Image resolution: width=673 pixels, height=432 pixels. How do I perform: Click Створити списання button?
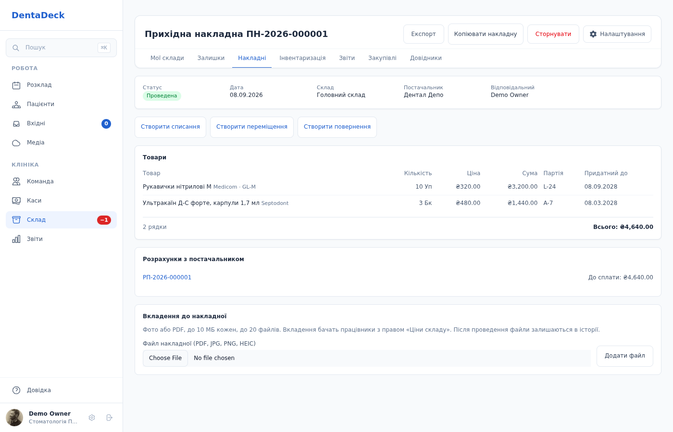(170, 127)
